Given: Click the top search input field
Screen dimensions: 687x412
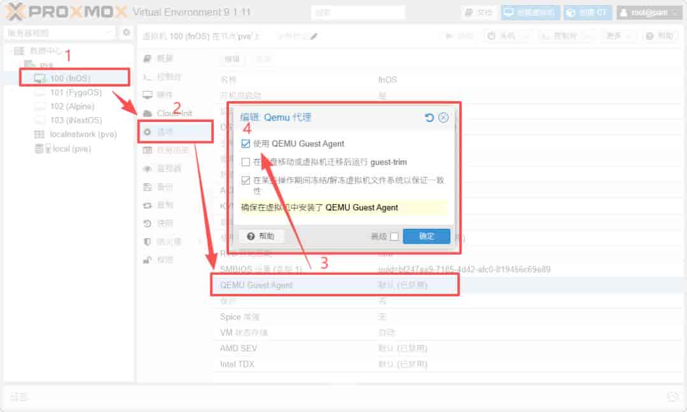Looking at the screenshot, I should click(x=358, y=12).
